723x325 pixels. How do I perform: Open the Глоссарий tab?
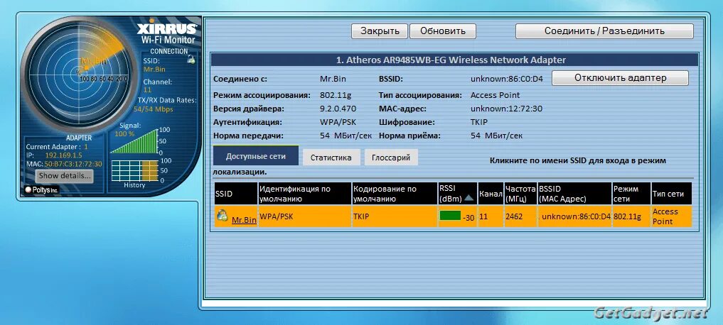click(391, 158)
